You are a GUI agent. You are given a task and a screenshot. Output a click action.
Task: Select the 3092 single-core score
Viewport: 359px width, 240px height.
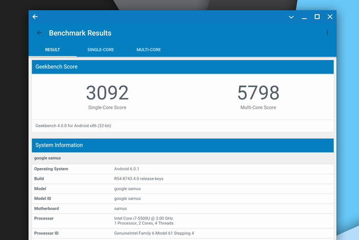pos(107,92)
